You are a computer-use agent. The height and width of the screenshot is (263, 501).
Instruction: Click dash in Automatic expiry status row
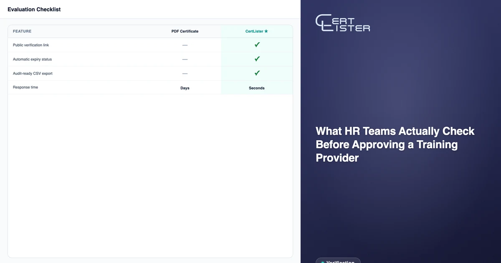(185, 59)
